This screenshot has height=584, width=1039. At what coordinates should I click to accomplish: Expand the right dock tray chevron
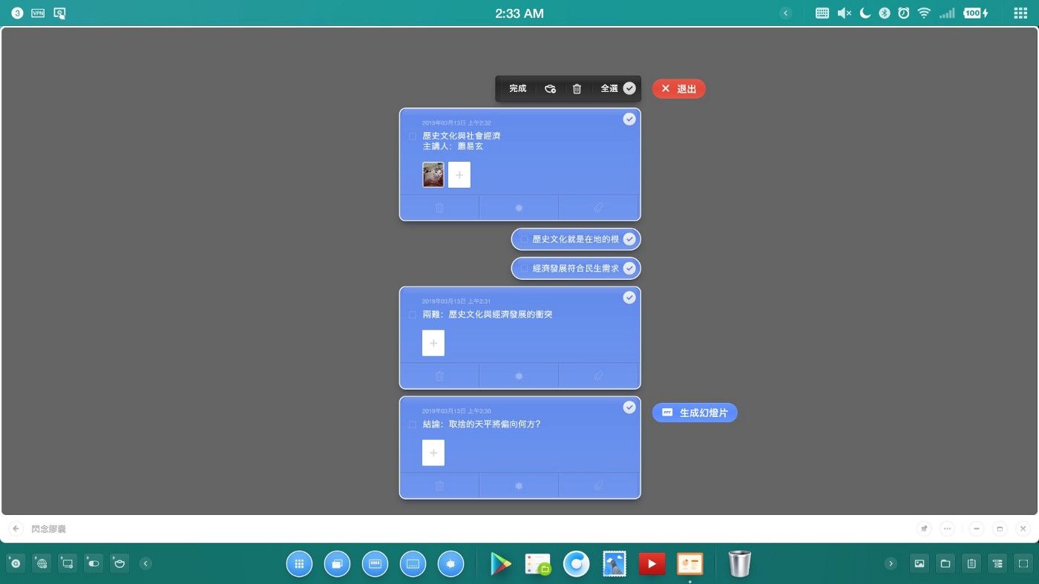click(891, 564)
